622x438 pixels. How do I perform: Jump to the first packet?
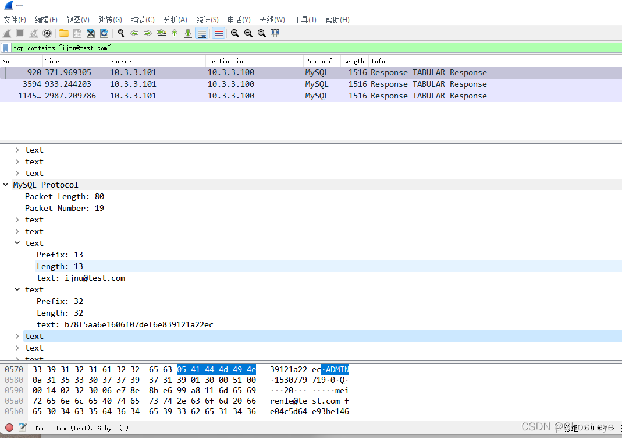[175, 33]
